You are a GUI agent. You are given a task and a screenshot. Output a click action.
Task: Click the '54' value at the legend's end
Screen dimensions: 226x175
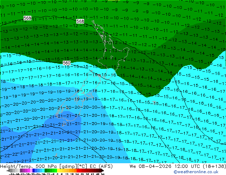[102, 174]
